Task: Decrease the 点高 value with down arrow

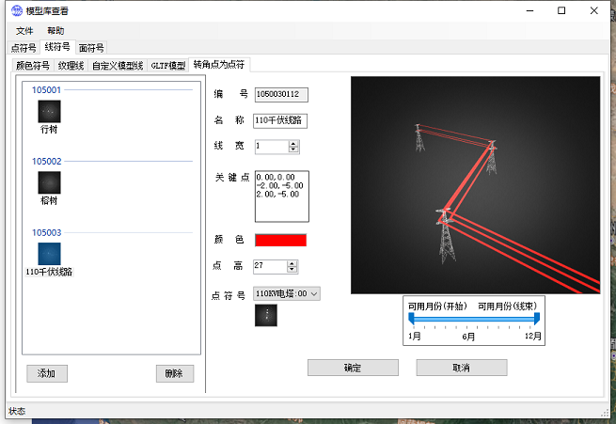Action: coord(293,270)
